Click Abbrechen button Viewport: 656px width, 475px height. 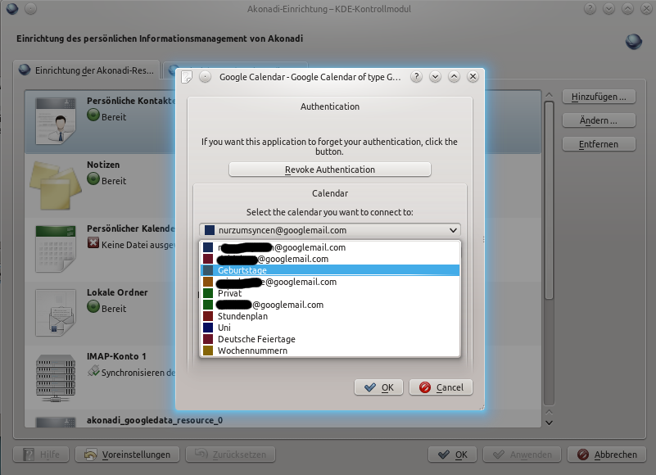pyautogui.click(x=606, y=455)
